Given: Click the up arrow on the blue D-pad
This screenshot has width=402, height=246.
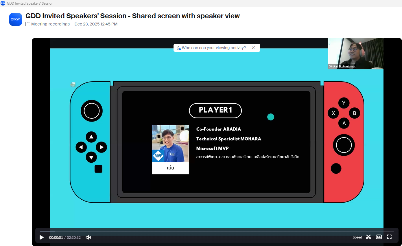Looking at the screenshot, I should (91, 137).
